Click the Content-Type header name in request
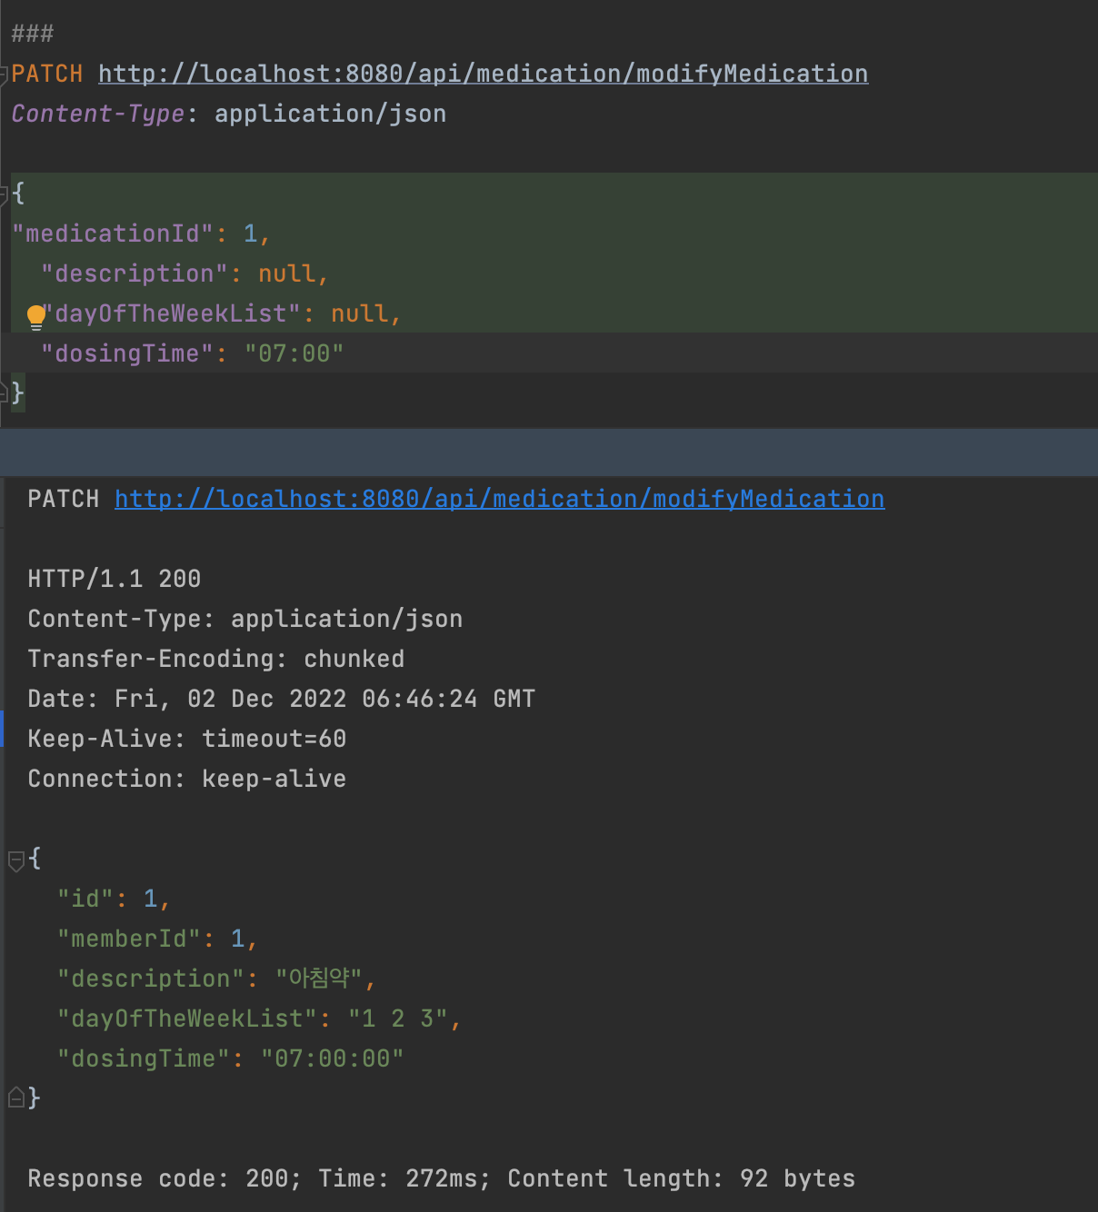 point(98,114)
